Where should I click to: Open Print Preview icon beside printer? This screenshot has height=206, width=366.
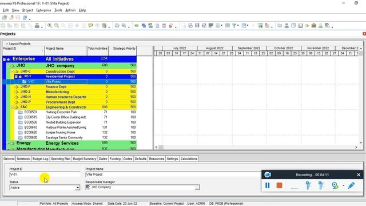tap(124, 25)
